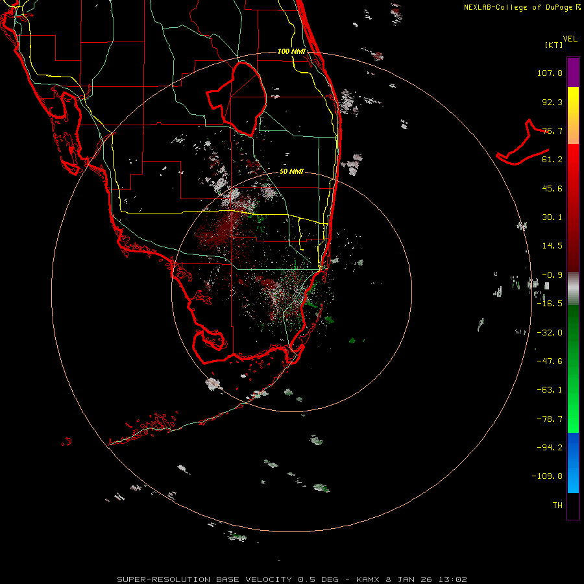Click the TH threshold label

click(x=557, y=505)
